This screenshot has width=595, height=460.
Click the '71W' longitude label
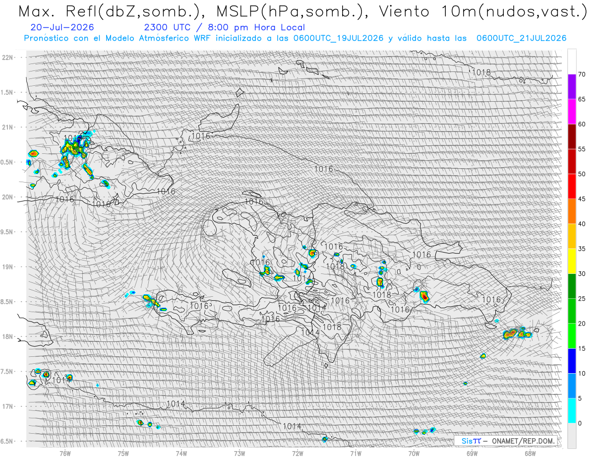(x=356, y=453)
